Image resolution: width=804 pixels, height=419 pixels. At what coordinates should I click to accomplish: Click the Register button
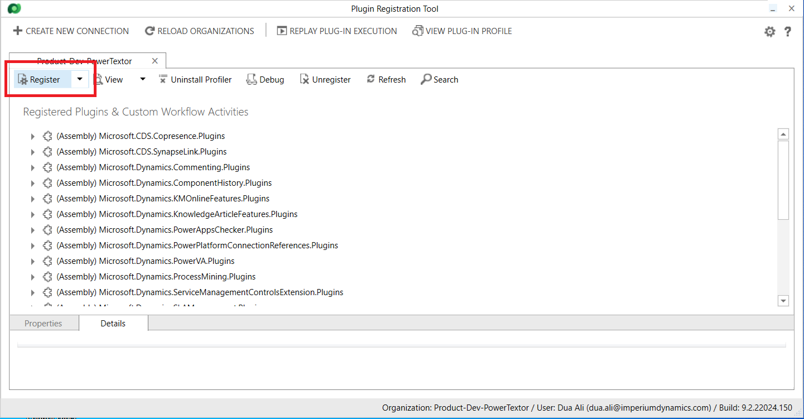point(39,80)
